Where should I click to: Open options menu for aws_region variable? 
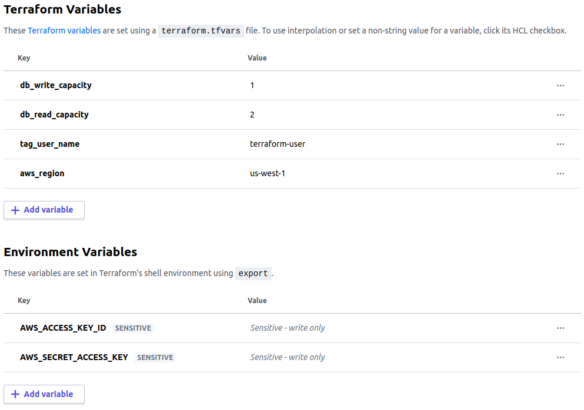click(560, 173)
